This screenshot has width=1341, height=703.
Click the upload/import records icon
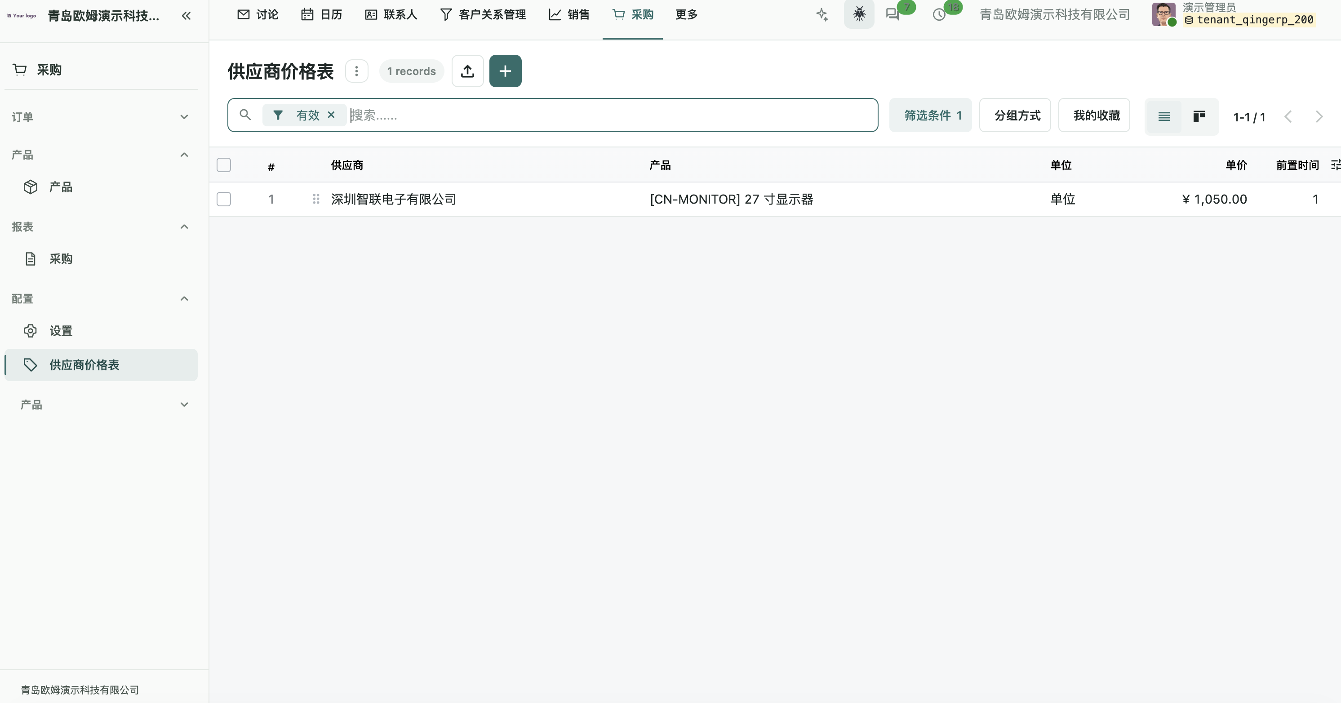coord(467,71)
